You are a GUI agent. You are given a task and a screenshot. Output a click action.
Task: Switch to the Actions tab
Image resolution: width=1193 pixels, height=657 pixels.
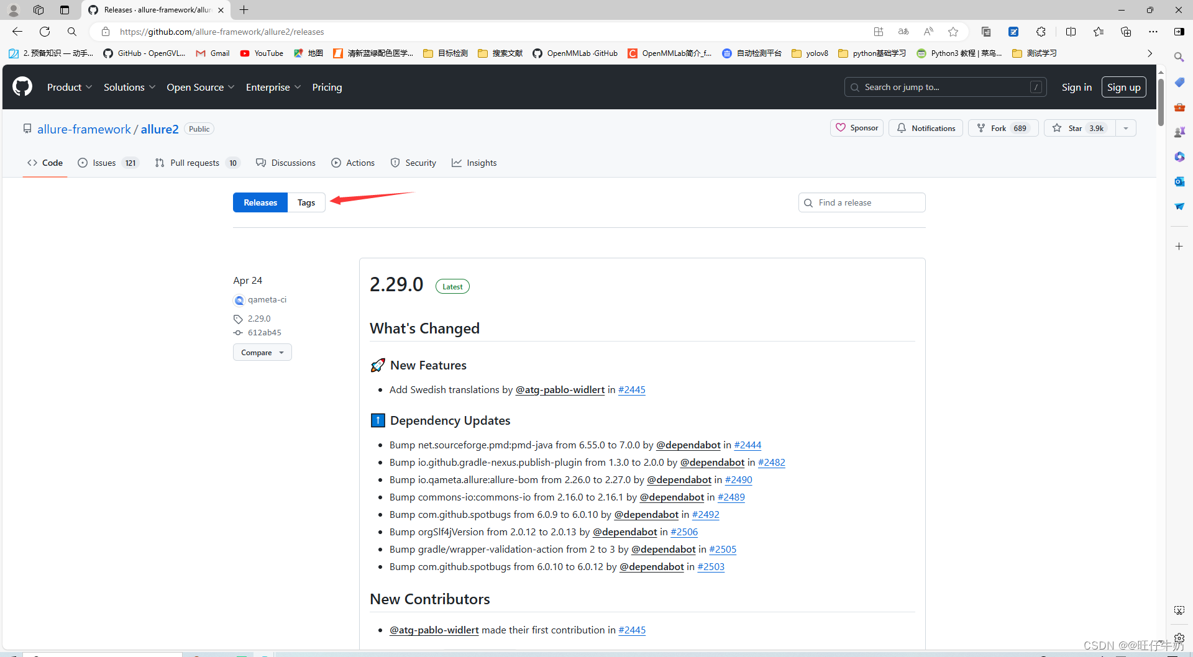point(353,163)
